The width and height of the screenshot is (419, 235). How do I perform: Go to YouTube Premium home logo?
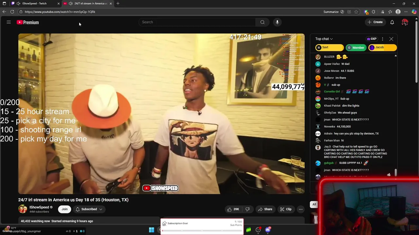pyautogui.click(x=28, y=22)
